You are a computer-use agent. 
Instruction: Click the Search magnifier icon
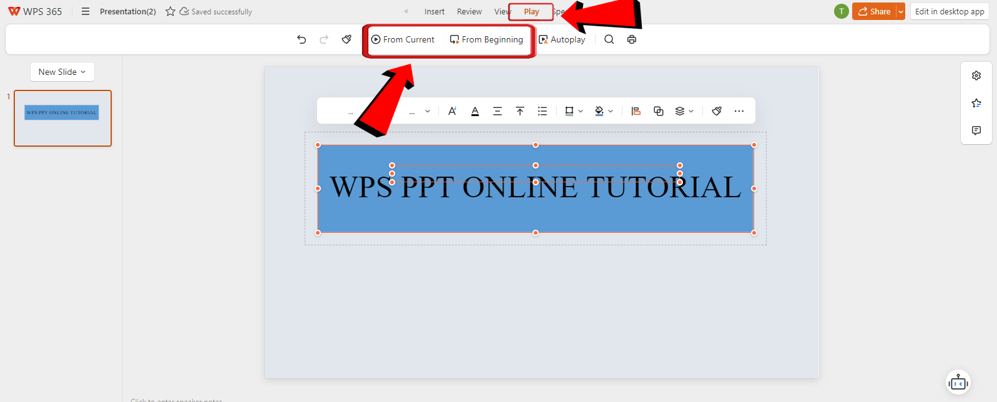point(609,39)
